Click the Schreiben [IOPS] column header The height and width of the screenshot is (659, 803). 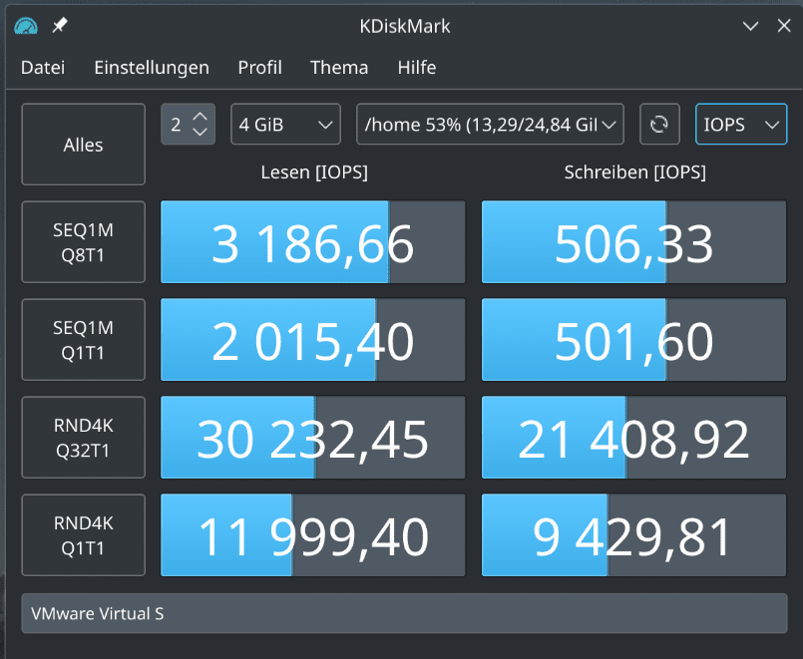coord(635,172)
